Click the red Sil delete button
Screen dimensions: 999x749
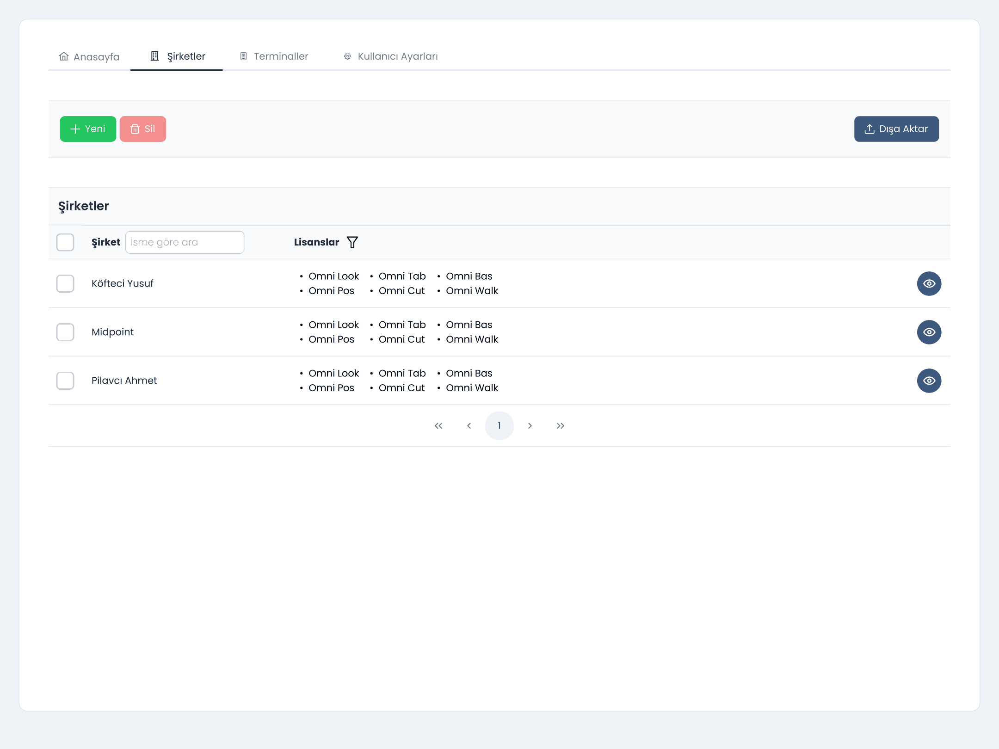(143, 129)
